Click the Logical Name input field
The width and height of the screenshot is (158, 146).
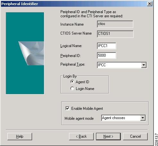[x=106, y=46]
